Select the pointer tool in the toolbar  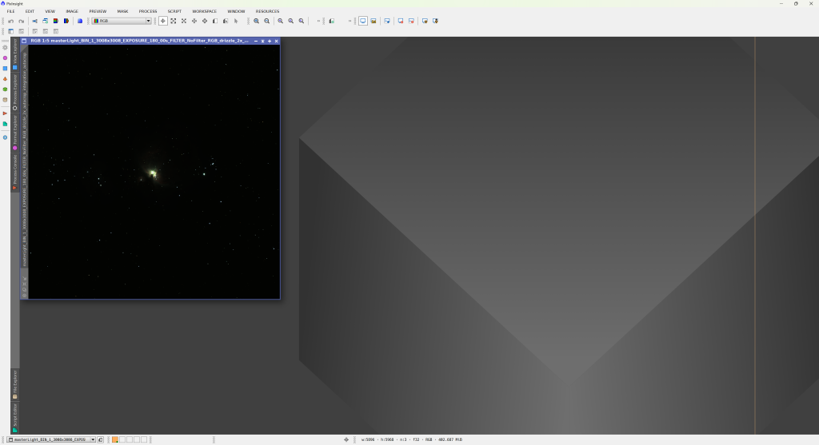tap(236, 21)
